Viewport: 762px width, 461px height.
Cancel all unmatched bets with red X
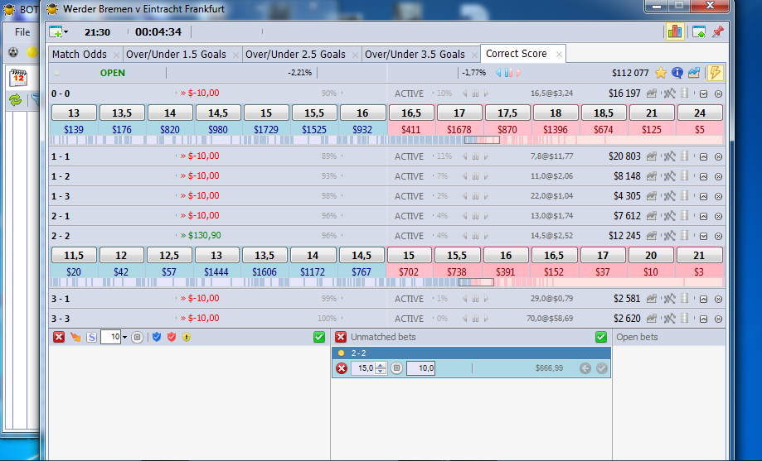(341, 337)
